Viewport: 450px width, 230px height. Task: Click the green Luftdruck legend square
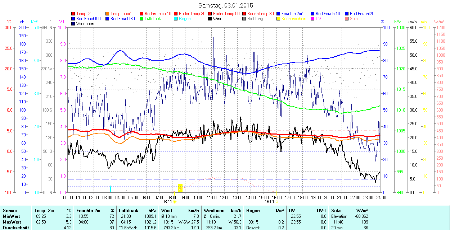[x=142, y=19]
